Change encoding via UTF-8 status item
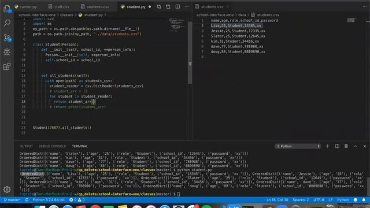370x208 pixels. point(319,200)
